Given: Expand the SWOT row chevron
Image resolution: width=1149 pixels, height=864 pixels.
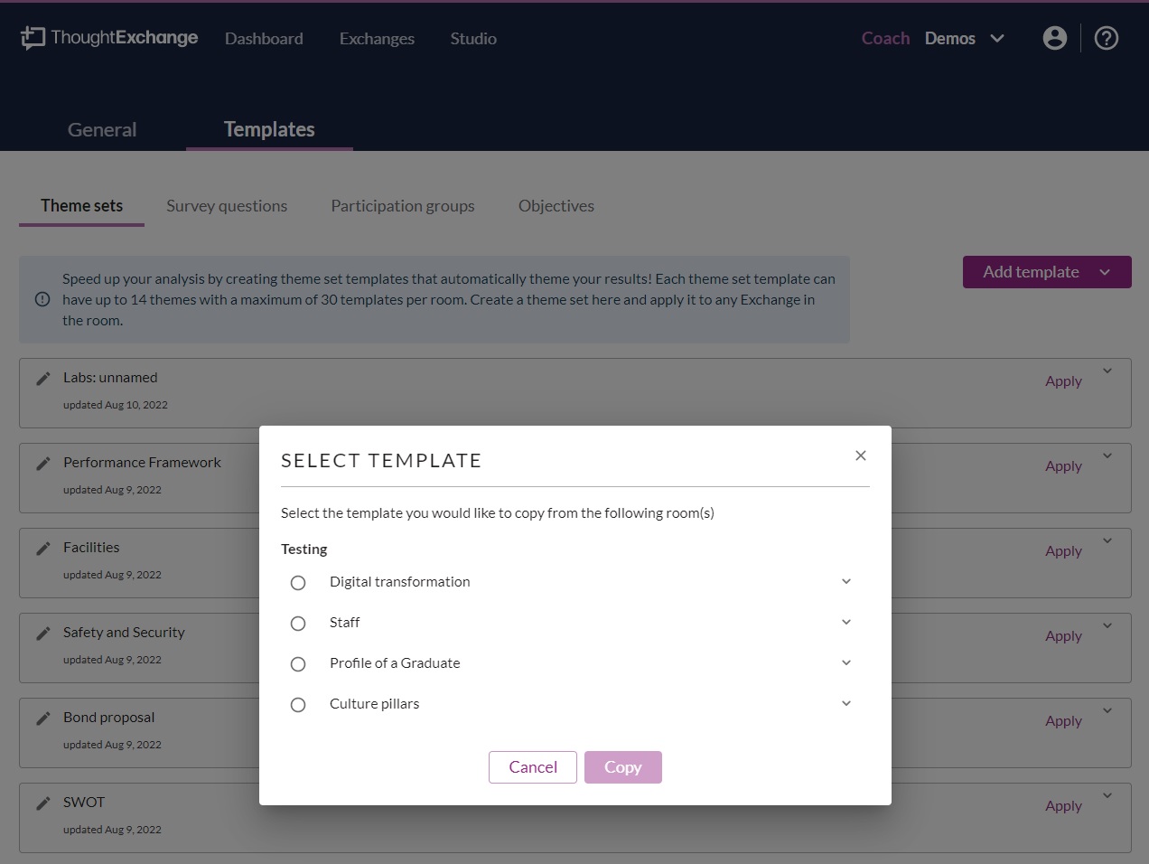Looking at the screenshot, I should pyautogui.click(x=1107, y=795).
